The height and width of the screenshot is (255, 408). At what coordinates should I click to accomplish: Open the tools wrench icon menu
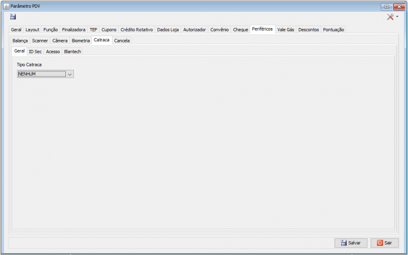390,17
